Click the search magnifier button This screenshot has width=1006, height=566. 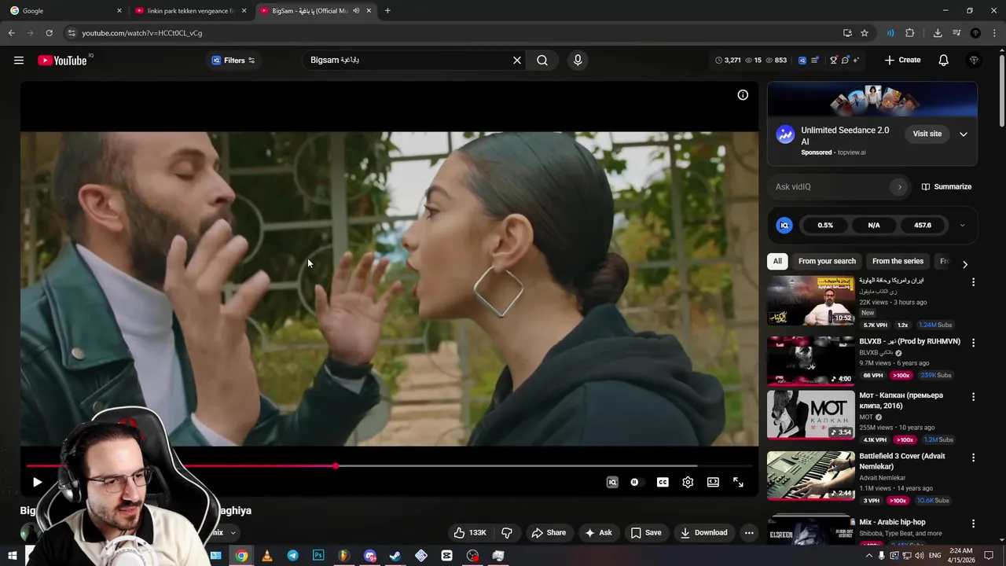pyautogui.click(x=542, y=61)
